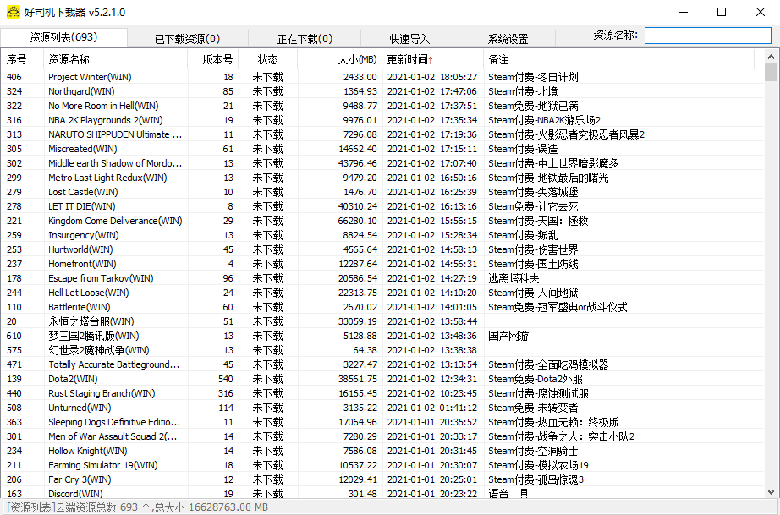Select 幻世录2魔神战争(WIN) row
The height and width of the screenshot is (515, 780).
[382, 350]
